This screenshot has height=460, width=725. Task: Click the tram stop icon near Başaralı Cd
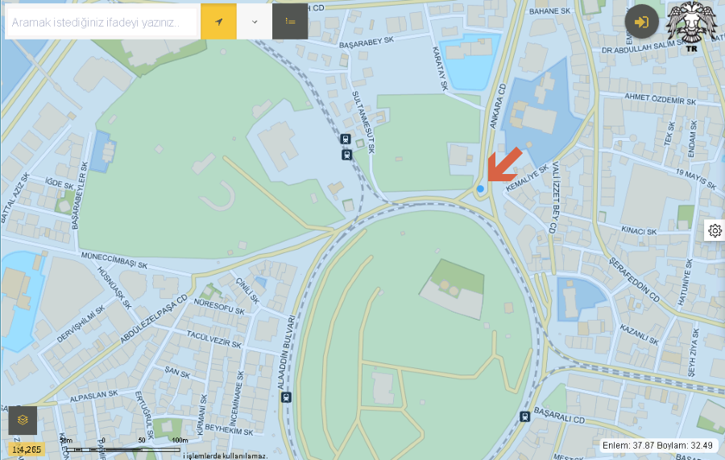524,416
